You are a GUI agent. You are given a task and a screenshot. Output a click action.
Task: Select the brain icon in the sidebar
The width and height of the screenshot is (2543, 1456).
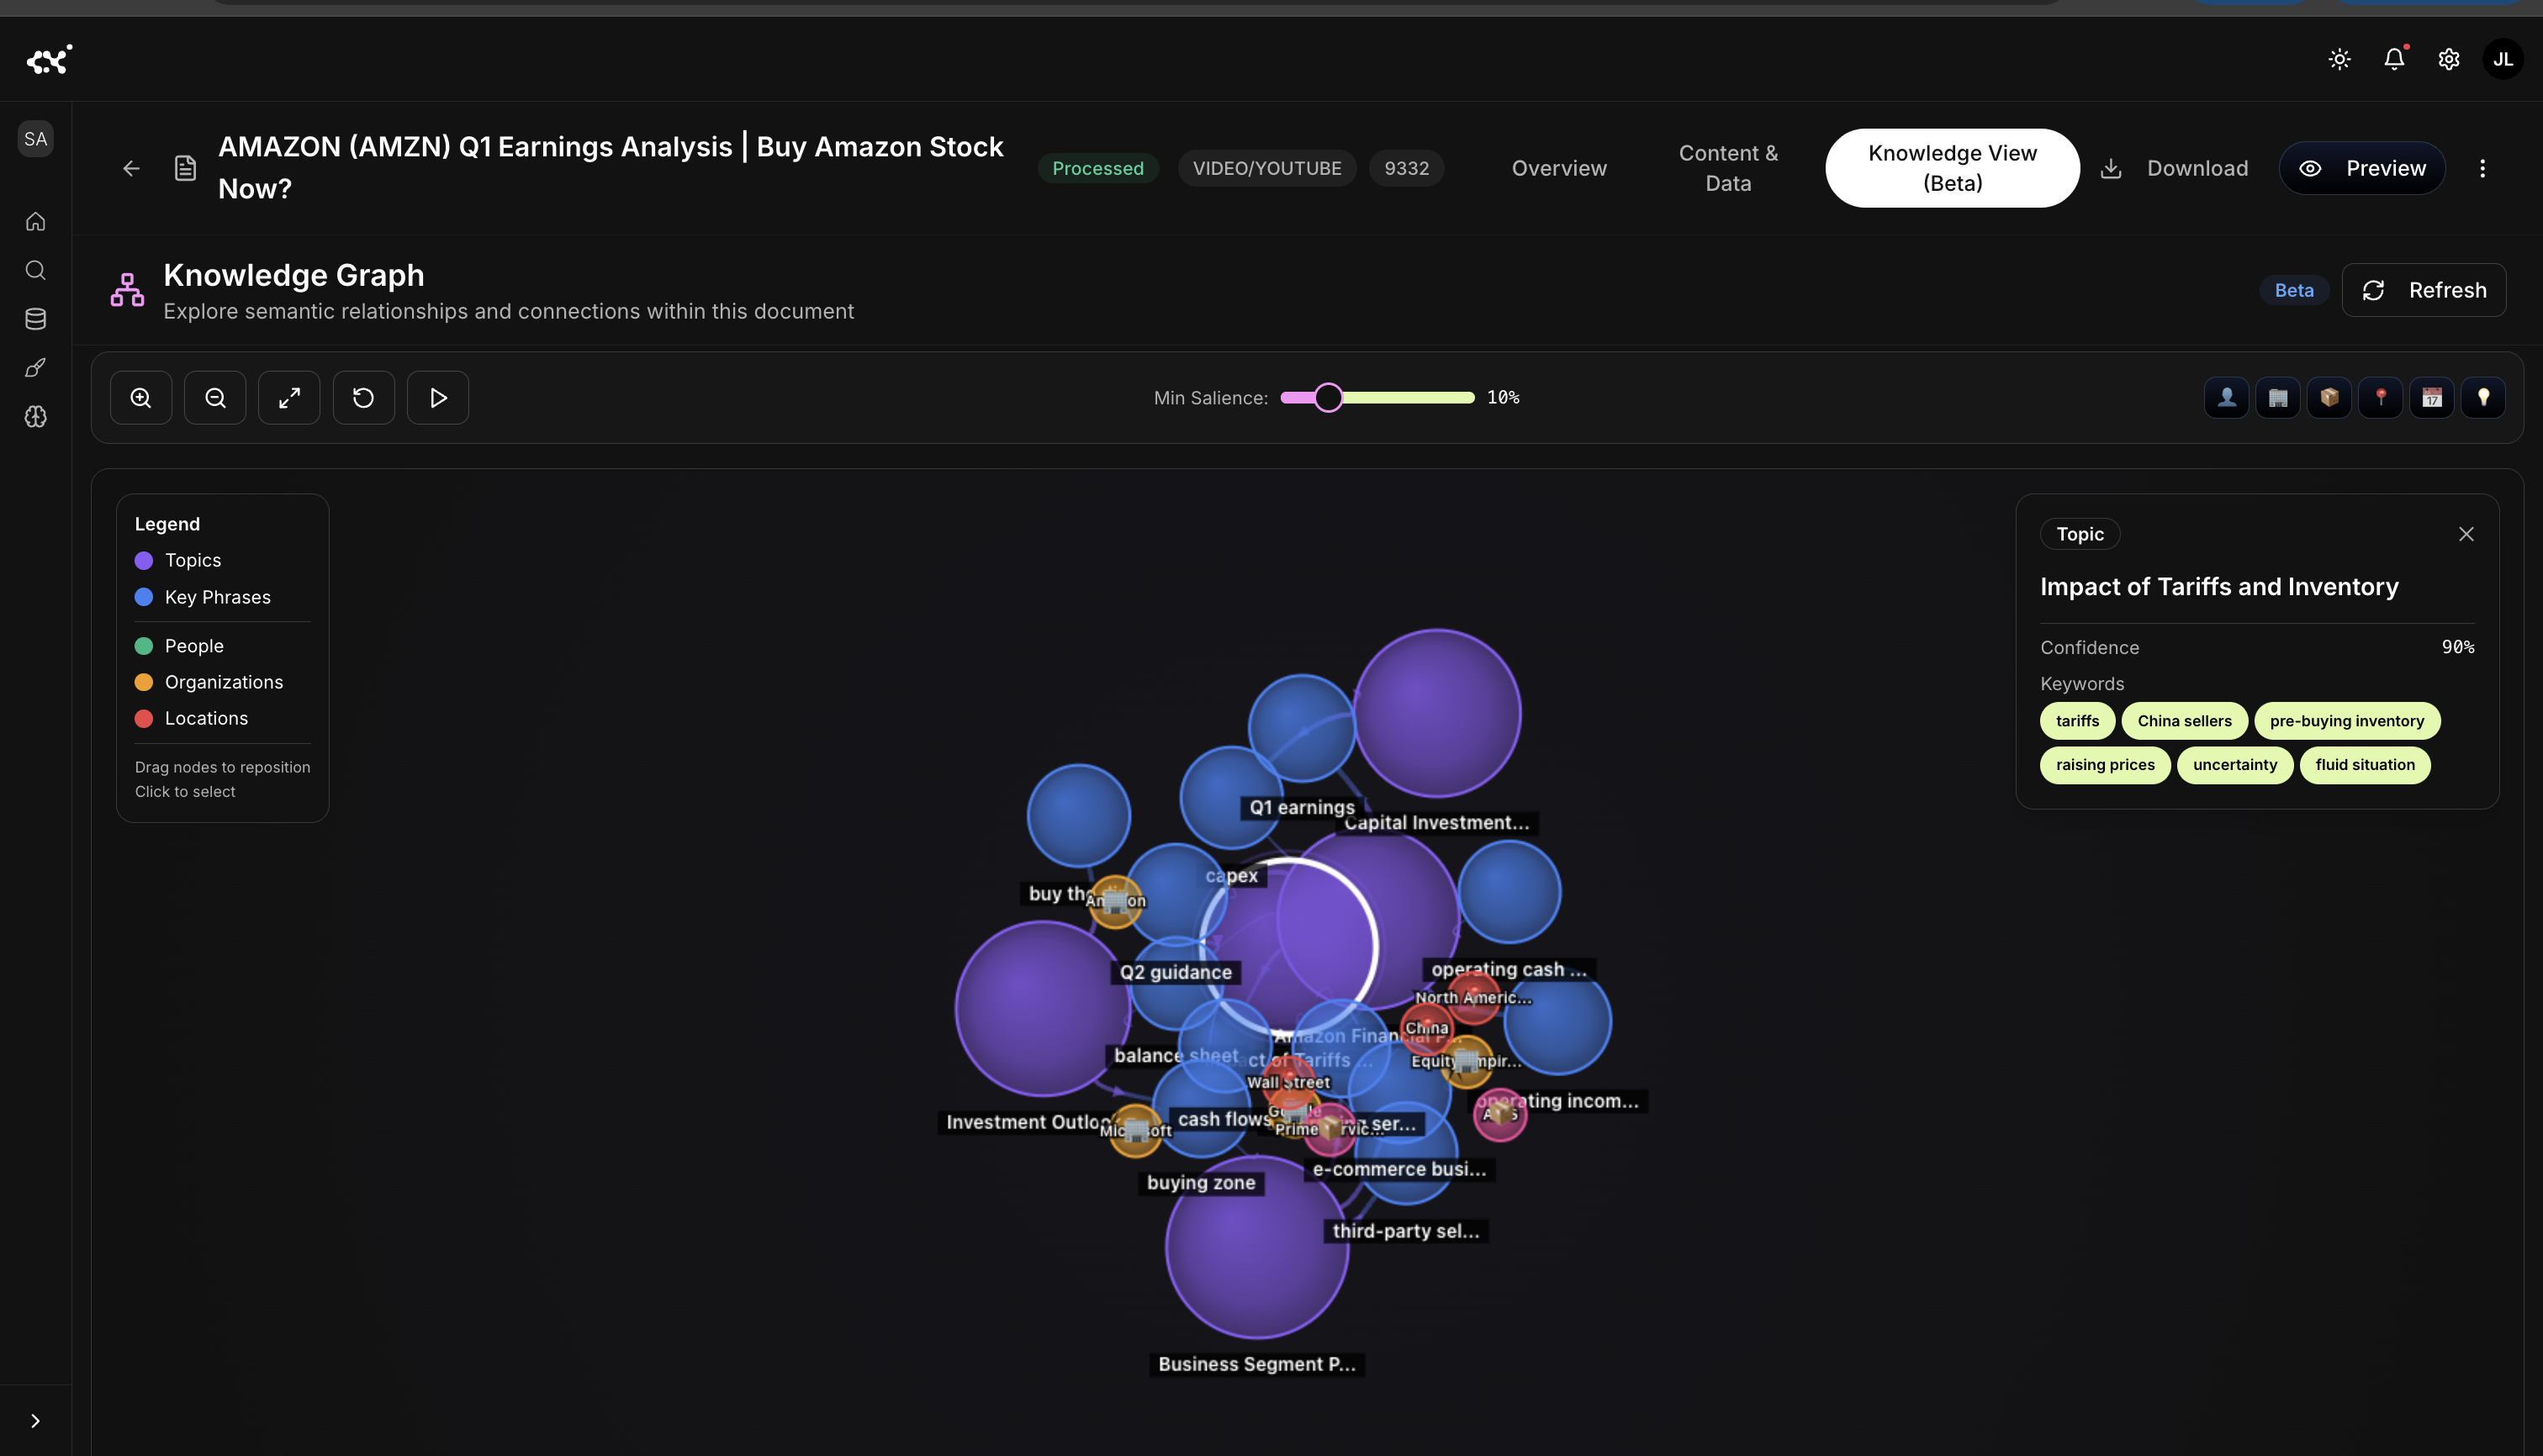[35, 417]
